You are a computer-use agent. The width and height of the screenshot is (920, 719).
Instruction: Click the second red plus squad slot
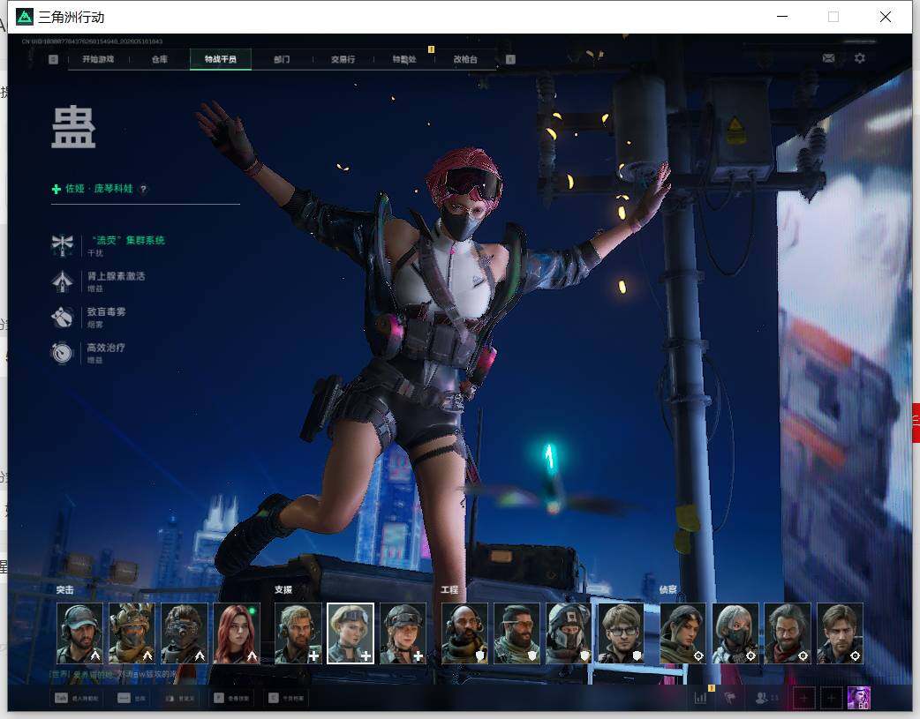[x=831, y=698]
